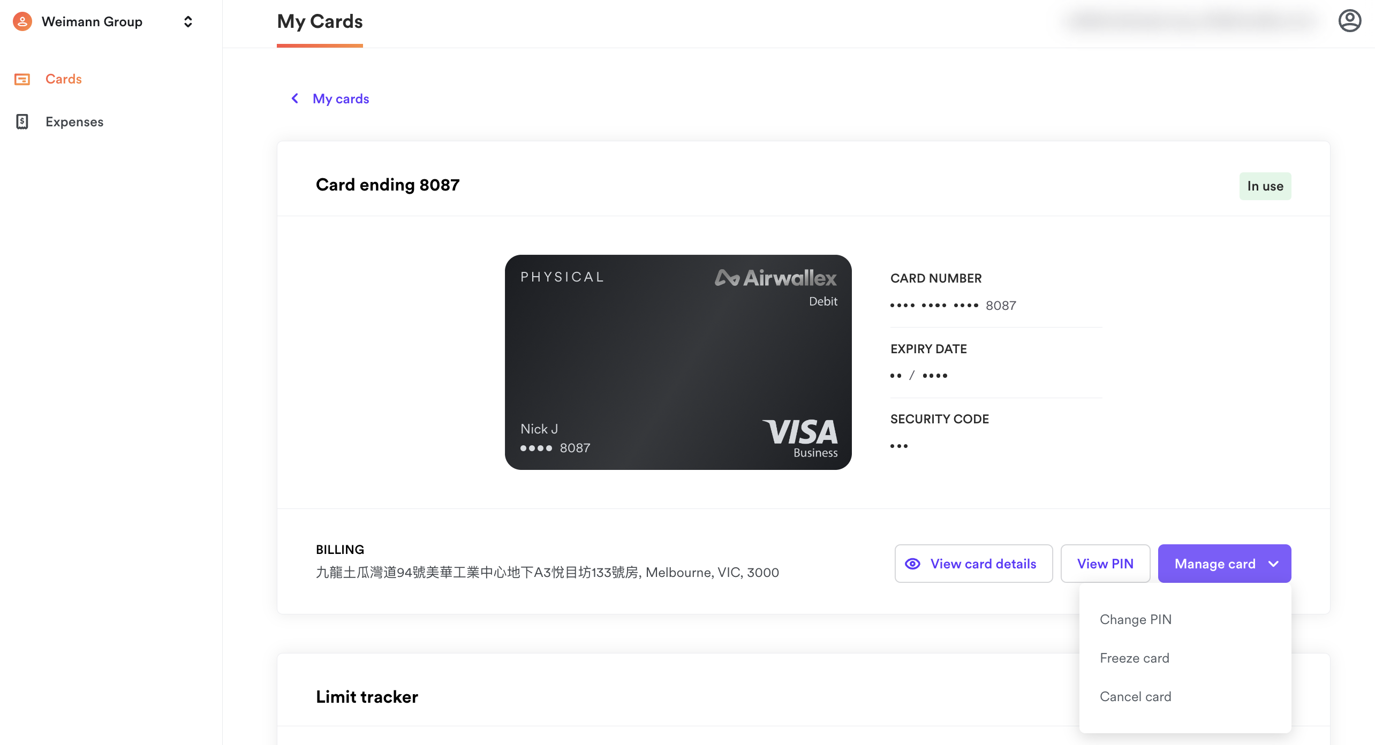Click the Cards icon in sidebar
The image size is (1375, 745).
pos(22,78)
